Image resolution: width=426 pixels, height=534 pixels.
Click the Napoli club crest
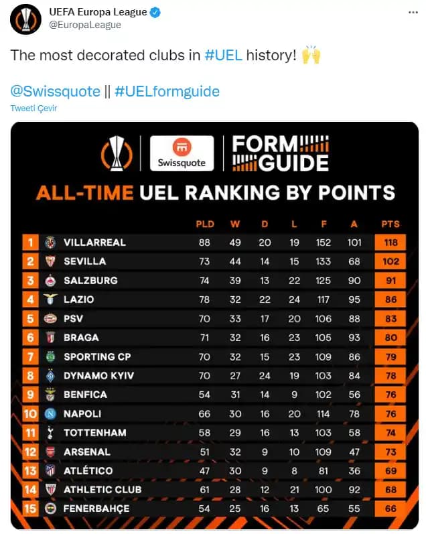click(x=50, y=414)
